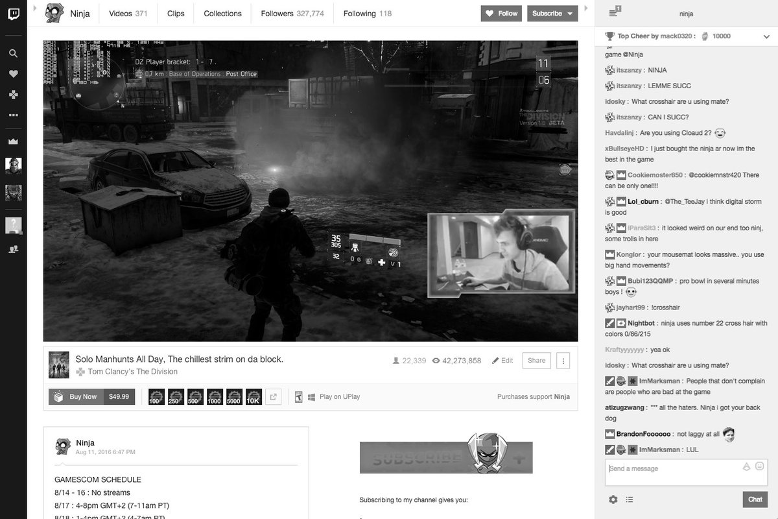
Task: Select the username Cookiemoster850 in chat
Action: [655, 175]
